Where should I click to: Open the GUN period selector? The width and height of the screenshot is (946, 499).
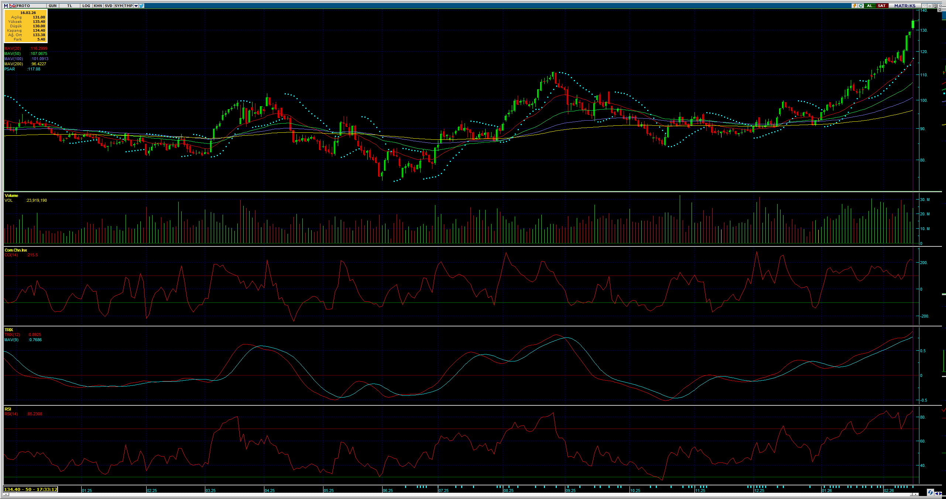(53, 6)
